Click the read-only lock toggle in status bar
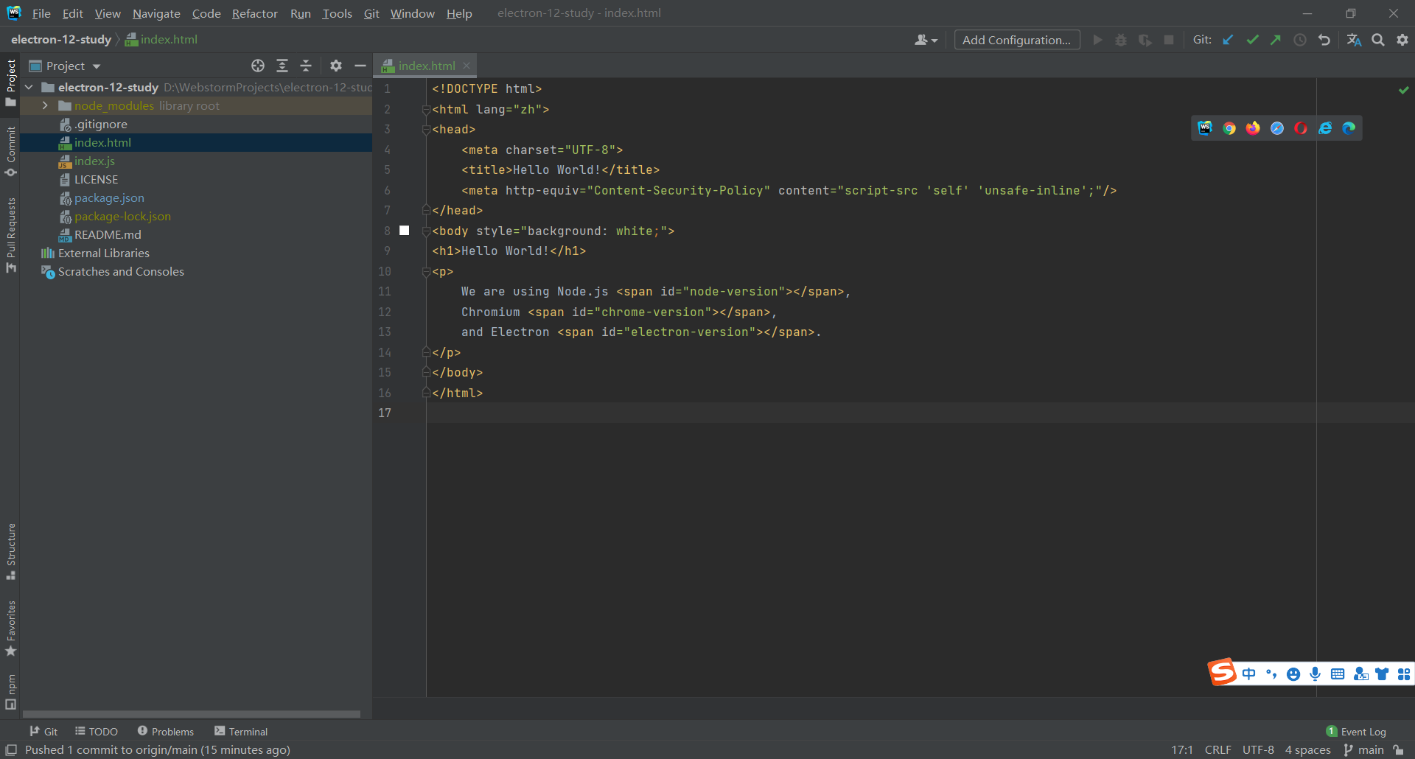Viewport: 1415px width, 759px height. pos(1398,749)
